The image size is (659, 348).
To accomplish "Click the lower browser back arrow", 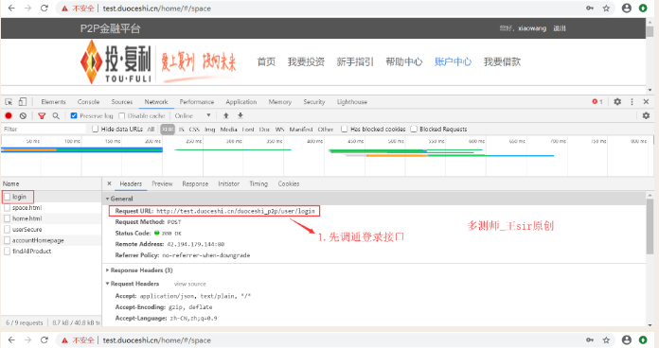I will coord(11,339).
